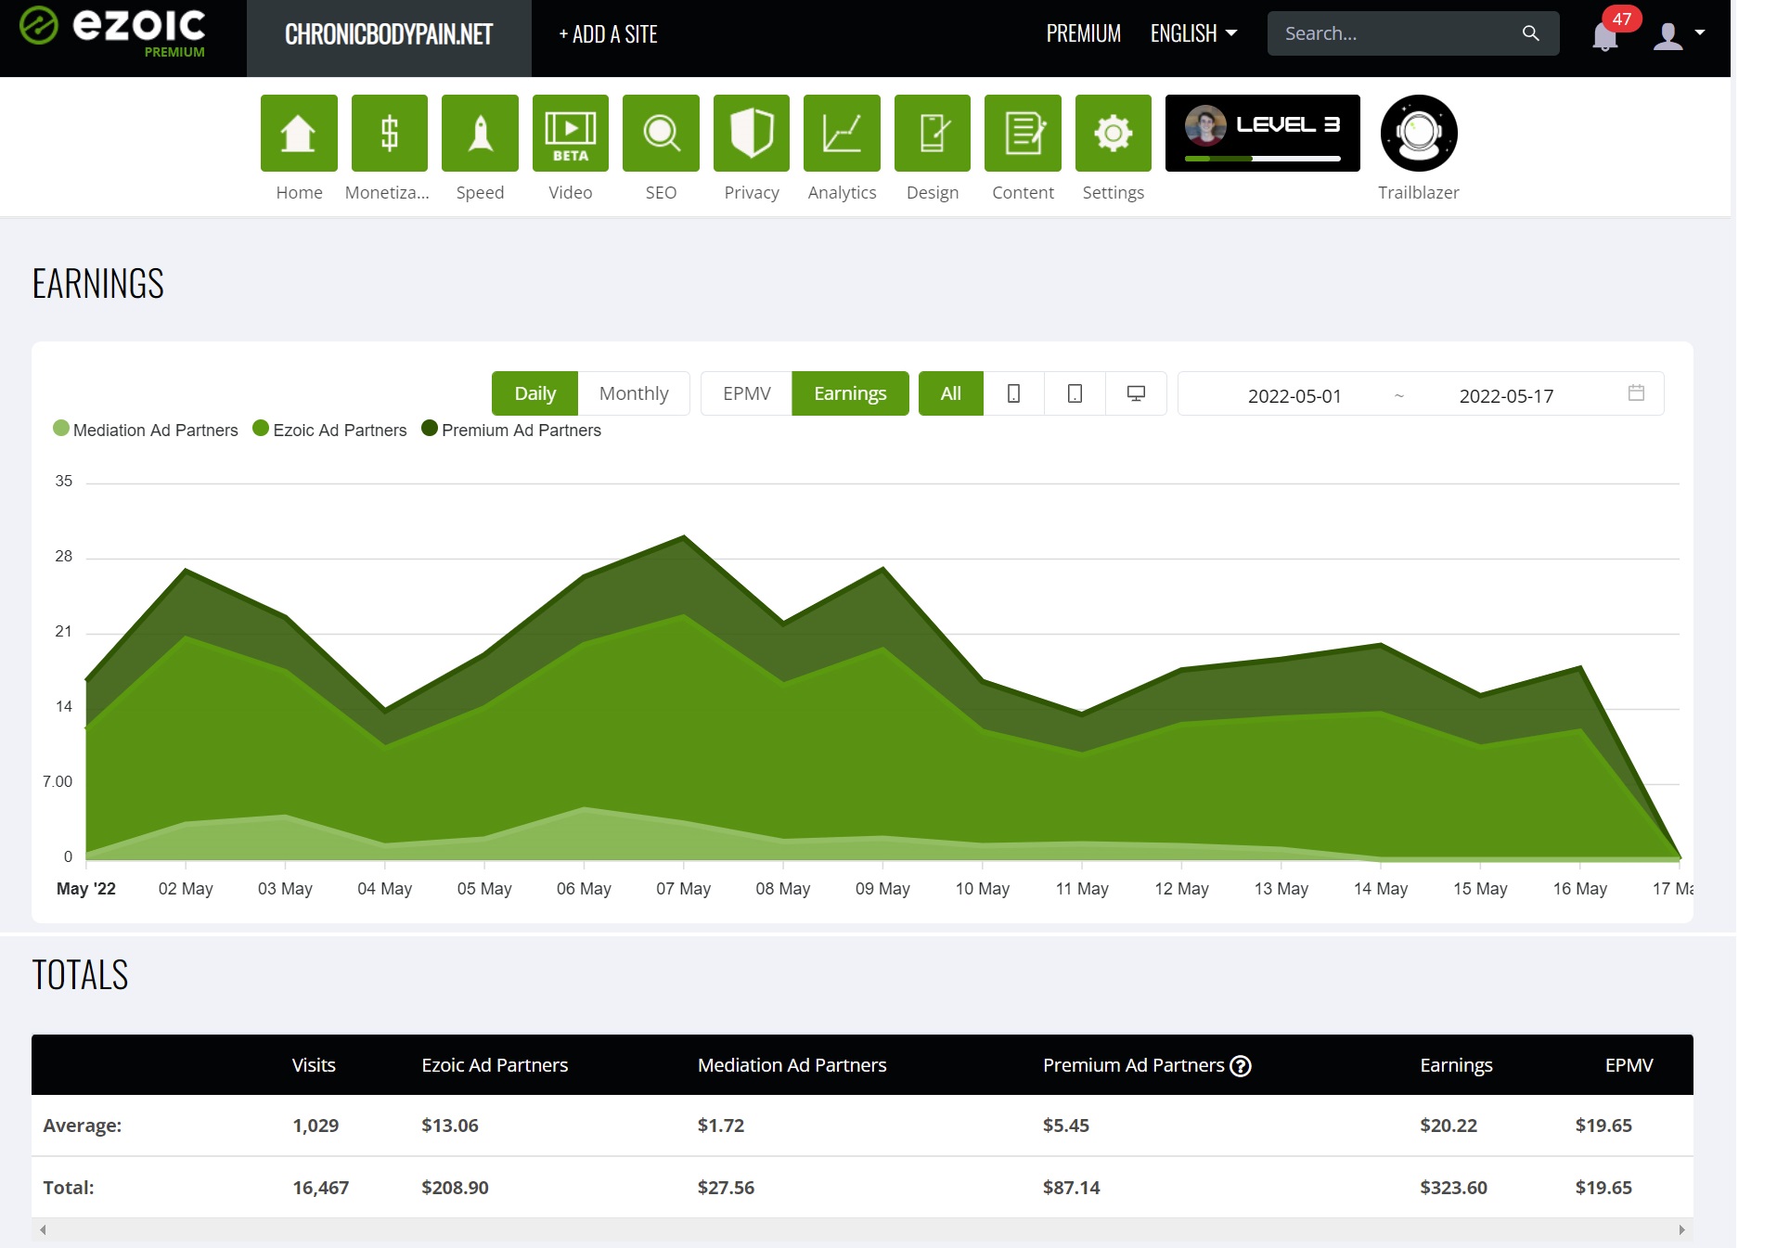1777x1248 pixels.
Task: Click the Earnings column header
Action: pos(1456,1065)
